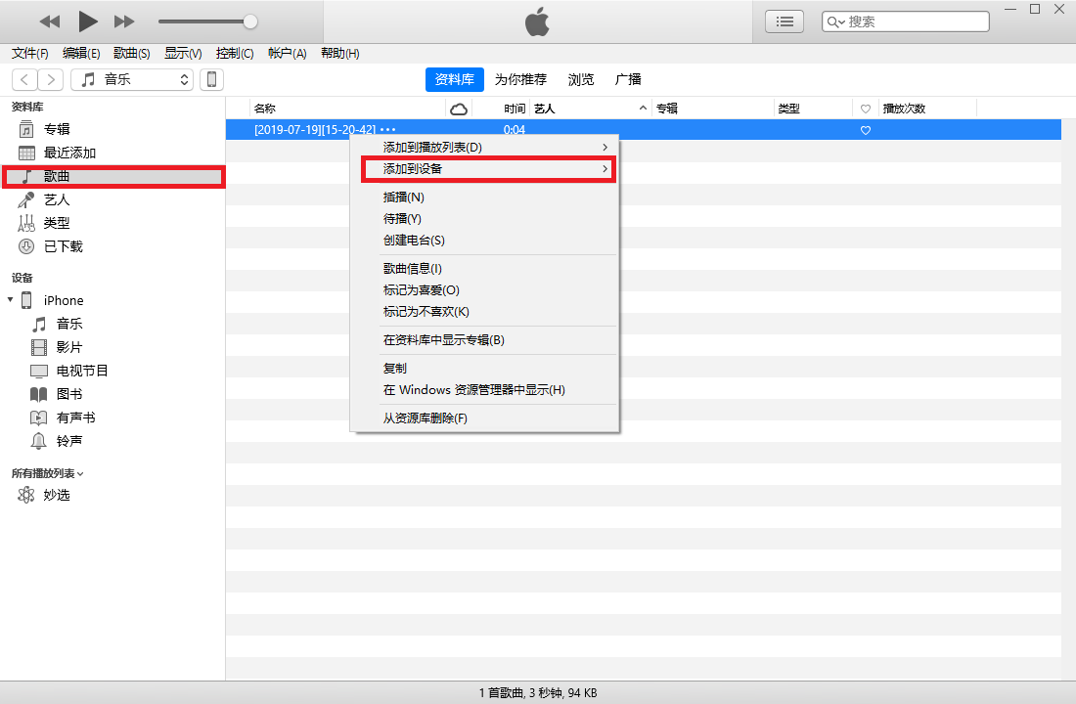Click the rewind previous track button

click(50, 22)
